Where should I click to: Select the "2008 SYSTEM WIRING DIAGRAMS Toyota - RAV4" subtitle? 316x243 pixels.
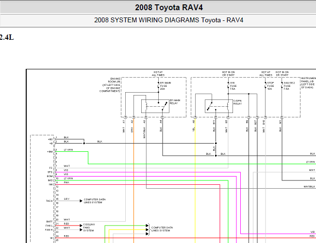tap(169, 20)
